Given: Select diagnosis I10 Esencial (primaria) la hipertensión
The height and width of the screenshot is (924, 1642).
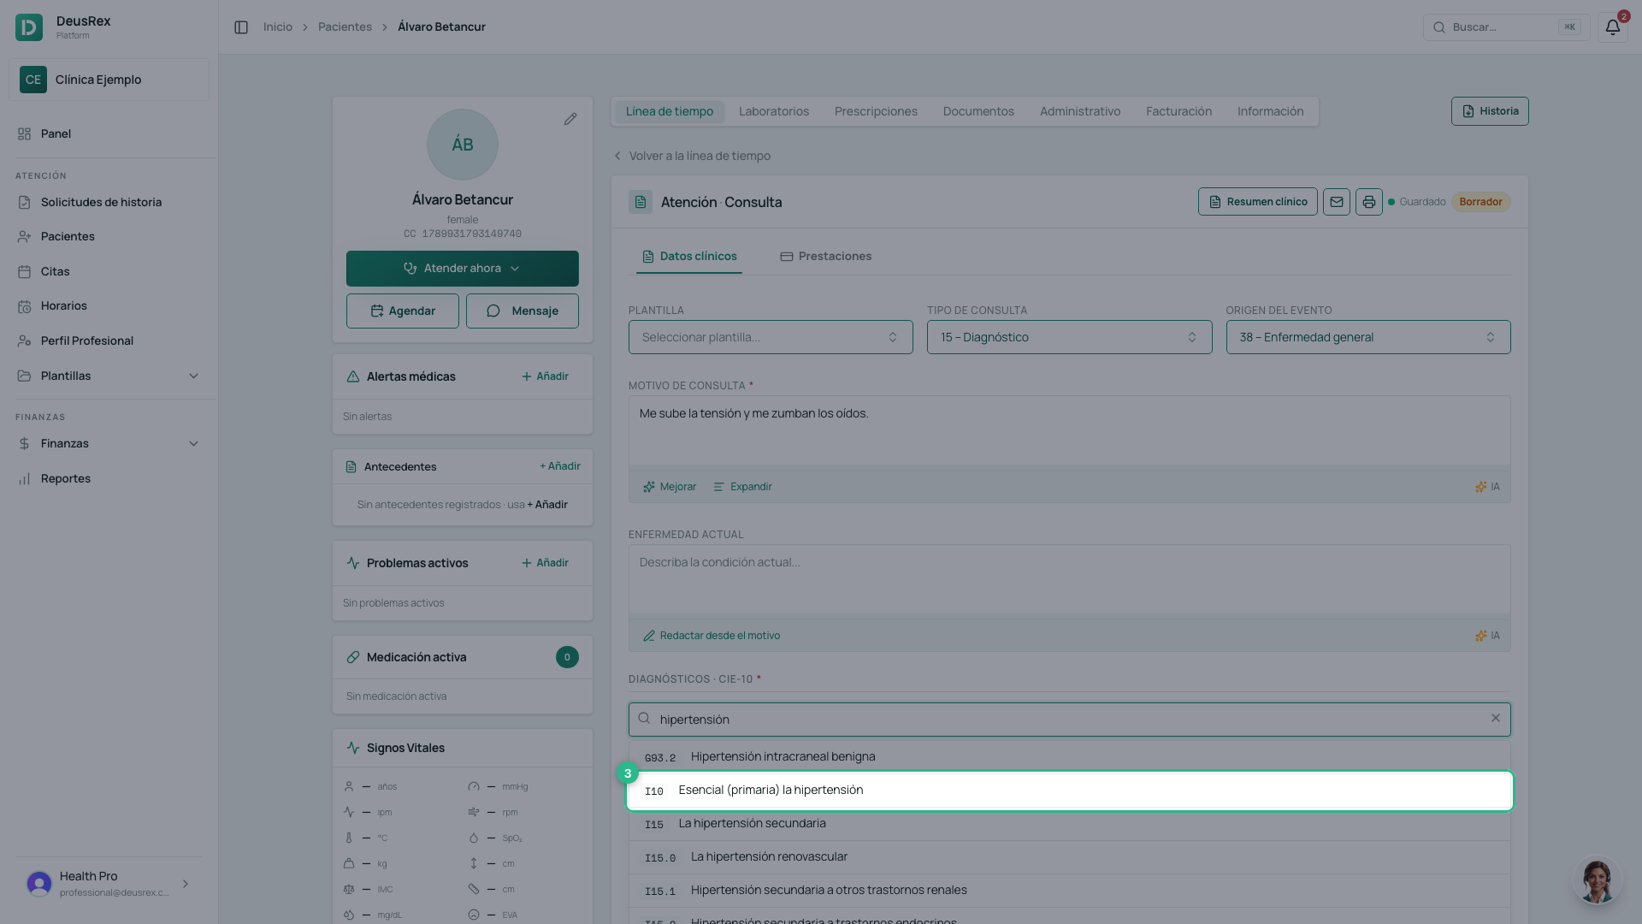Looking at the screenshot, I should tap(1070, 791).
